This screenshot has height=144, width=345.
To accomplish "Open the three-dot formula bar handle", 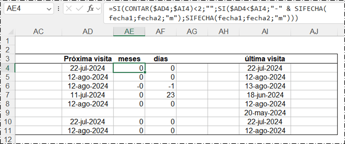I will pyautogui.click(x=59, y=9).
